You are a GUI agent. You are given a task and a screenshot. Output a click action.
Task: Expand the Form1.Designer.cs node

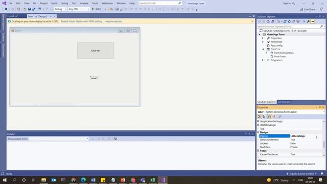[x=266, y=53]
